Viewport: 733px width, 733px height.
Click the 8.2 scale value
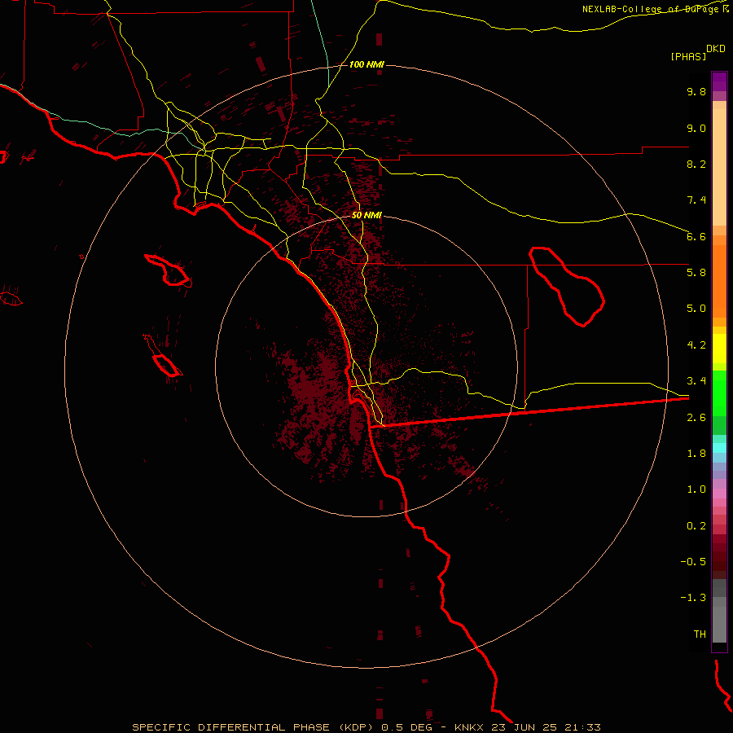(696, 164)
